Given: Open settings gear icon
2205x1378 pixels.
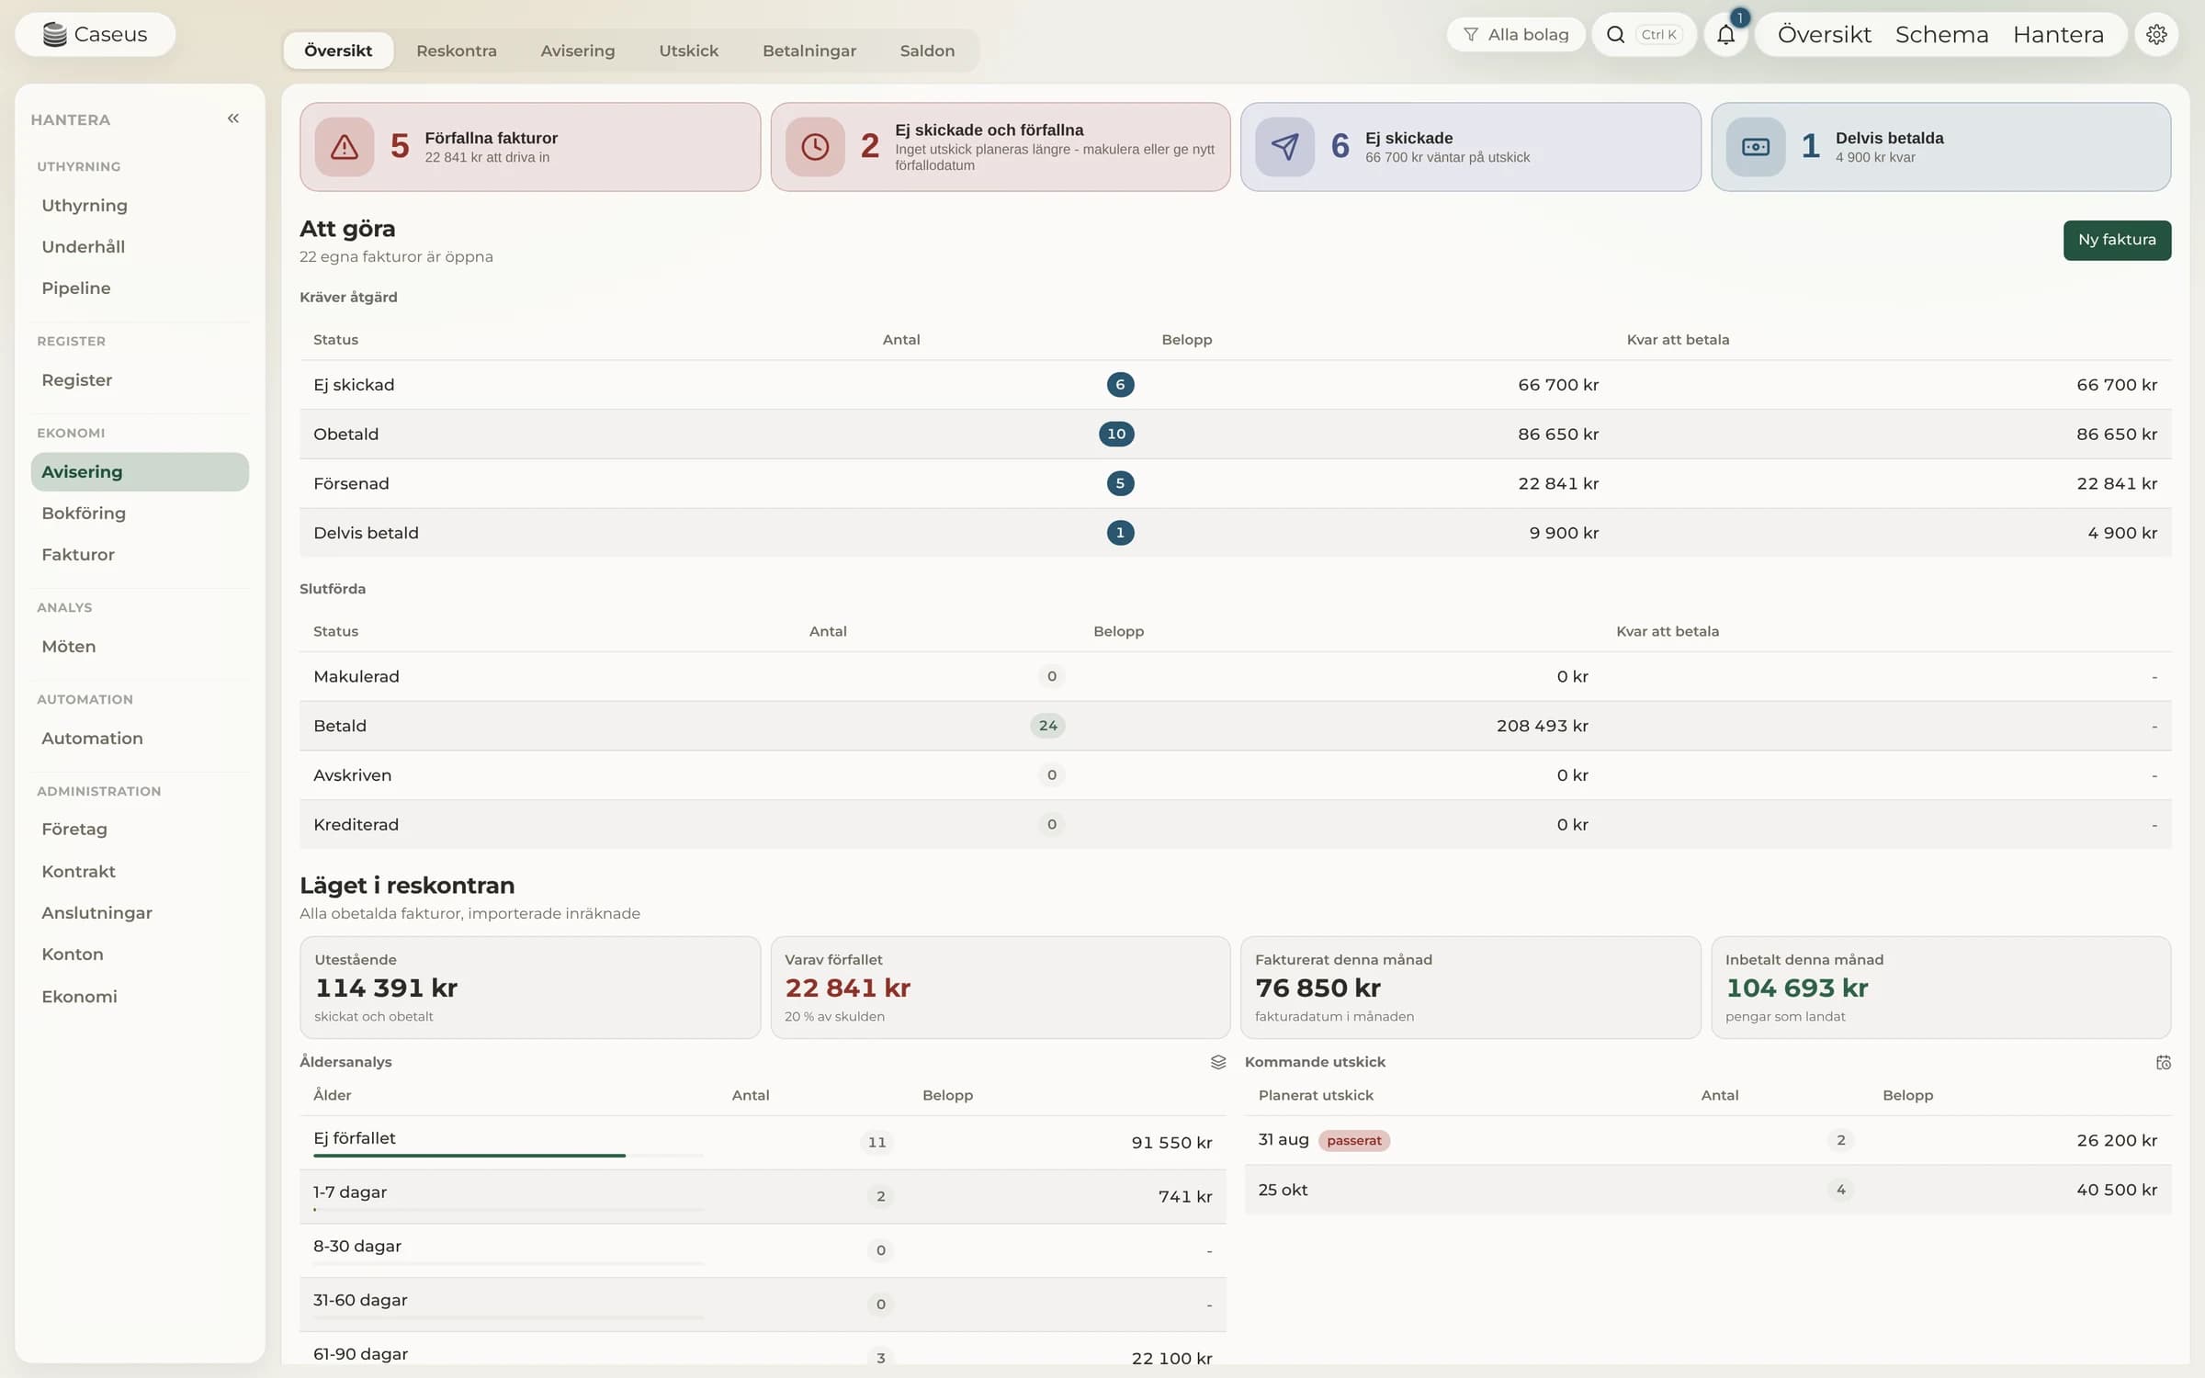Looking at the screenshot, I should click(2156, 35).
